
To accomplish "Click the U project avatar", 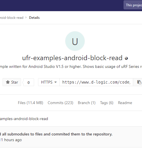I will [75, 41].
